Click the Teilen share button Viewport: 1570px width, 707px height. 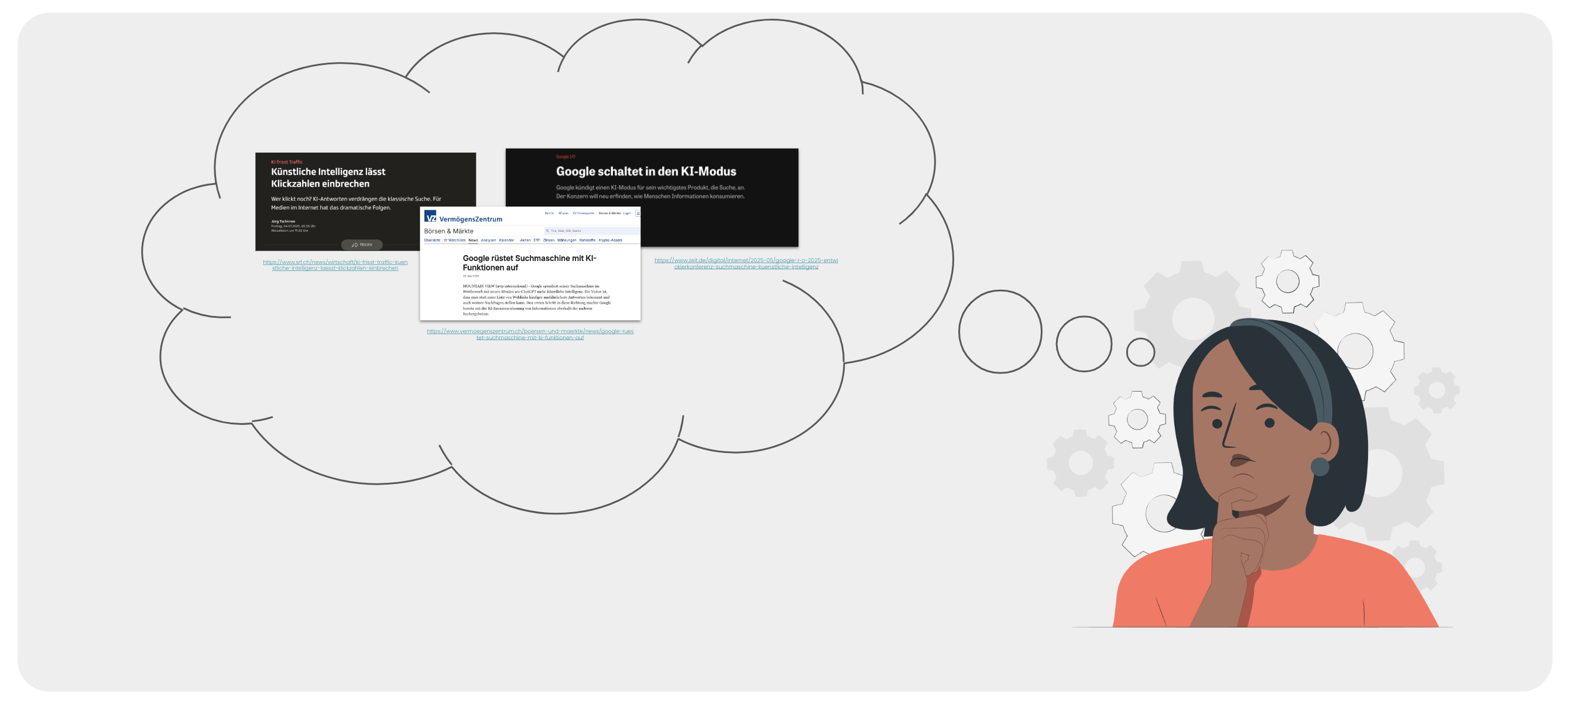pos(361,245)
